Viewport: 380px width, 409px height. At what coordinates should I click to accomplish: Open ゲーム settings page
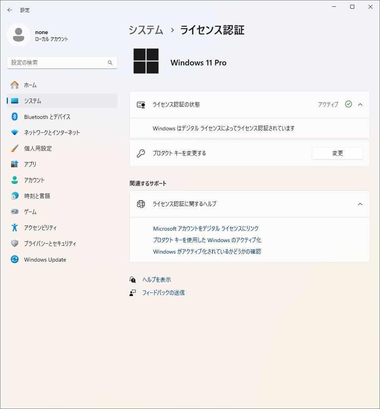pyautogui.click(x=62, y=212)
